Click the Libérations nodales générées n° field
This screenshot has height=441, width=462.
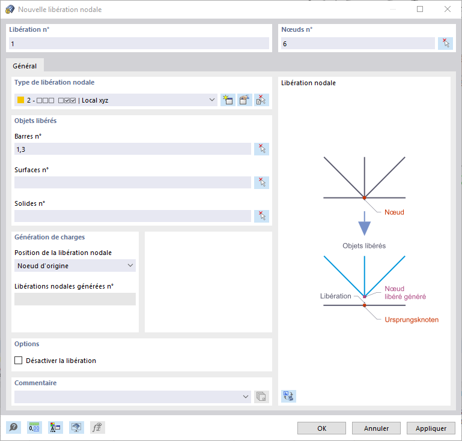point(75,299)
